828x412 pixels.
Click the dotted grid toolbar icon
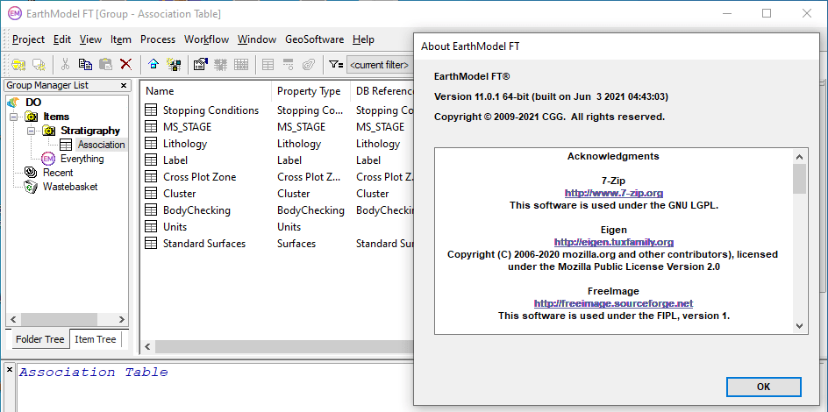241,64
